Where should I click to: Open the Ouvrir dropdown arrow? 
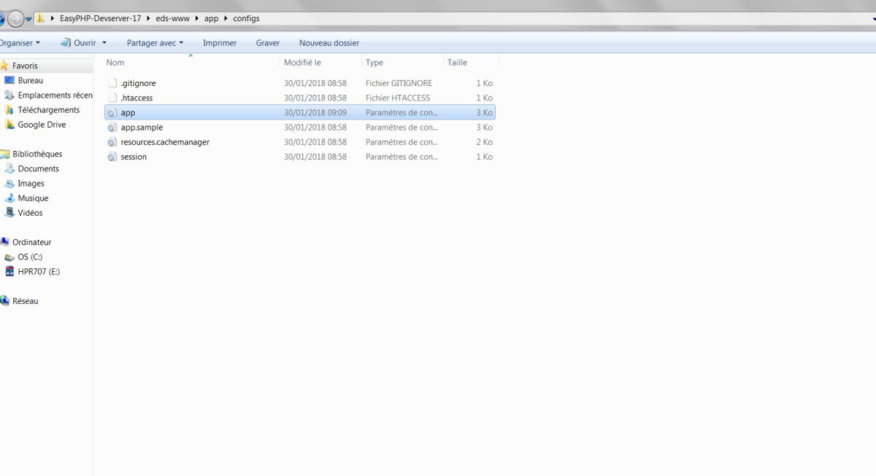coord(104,43)
